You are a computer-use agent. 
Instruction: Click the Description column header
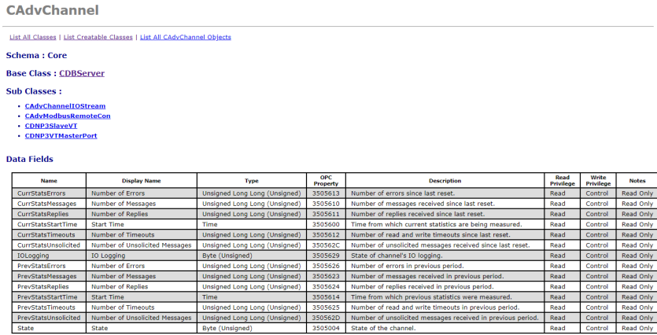click(445, 181)
